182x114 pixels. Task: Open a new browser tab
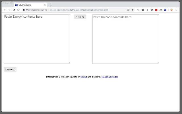50,5
